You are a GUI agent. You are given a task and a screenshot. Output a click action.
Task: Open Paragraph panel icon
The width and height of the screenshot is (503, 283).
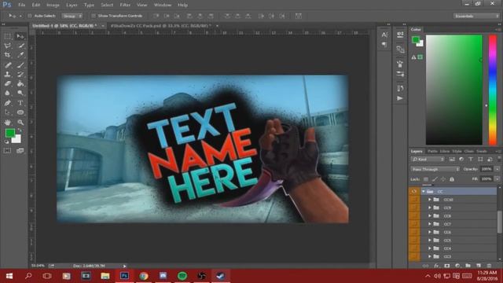tap(384, 45)
